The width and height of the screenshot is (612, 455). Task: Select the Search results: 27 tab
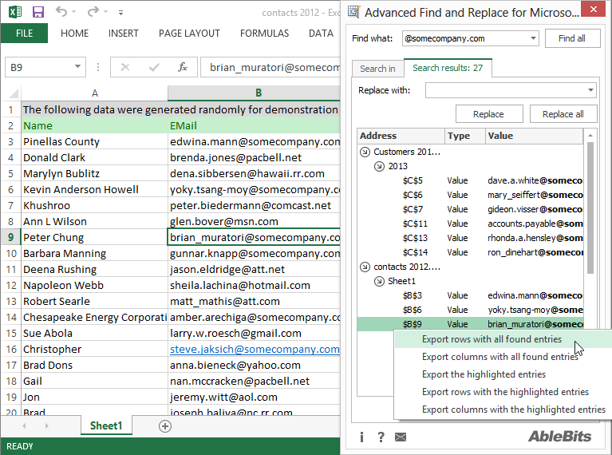pos(448,68)
